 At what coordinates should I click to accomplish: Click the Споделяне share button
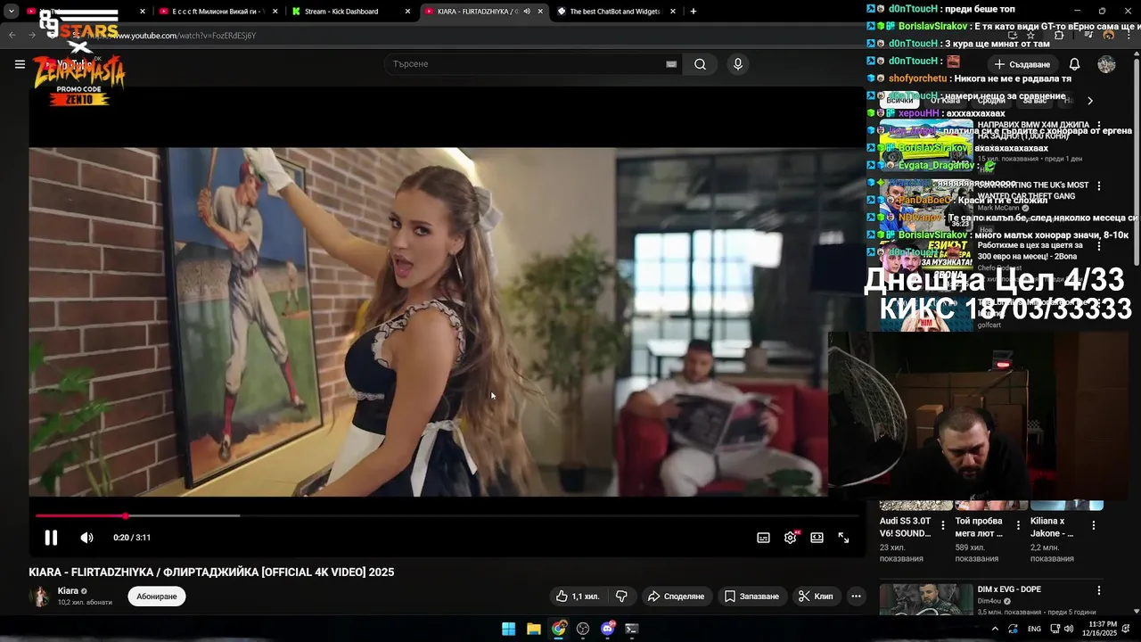676,597
